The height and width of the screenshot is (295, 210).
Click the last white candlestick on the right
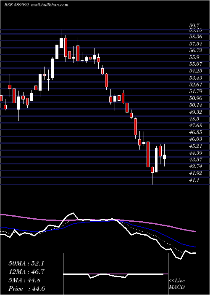(165, 157)
